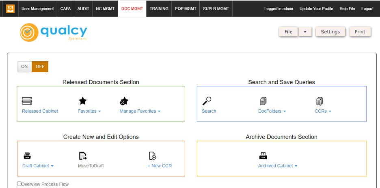The width and height of the screenshot is (380, 188).
Task: Switch to the TRAINING tab
Action: [159, 9]
